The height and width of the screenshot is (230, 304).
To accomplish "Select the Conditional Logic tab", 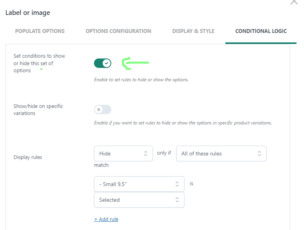I will tap(261, 31).
